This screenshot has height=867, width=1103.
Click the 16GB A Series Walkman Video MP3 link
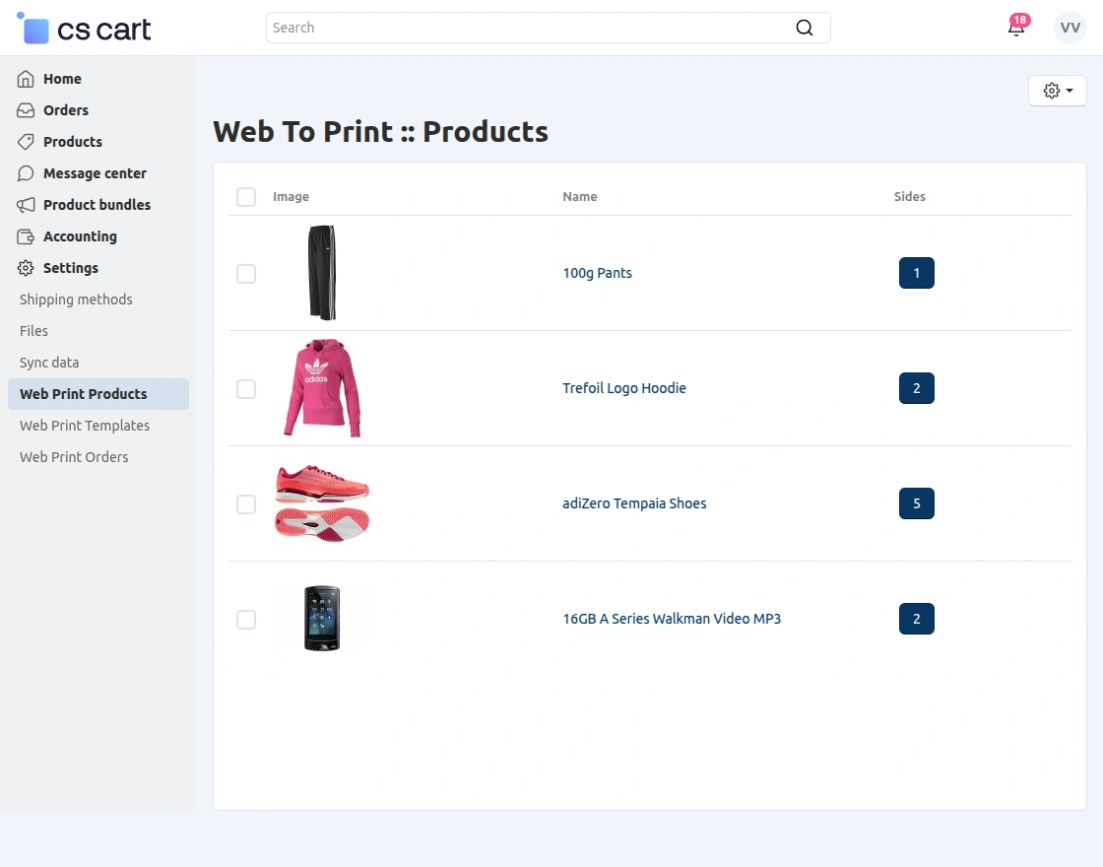tap(672, 619)
